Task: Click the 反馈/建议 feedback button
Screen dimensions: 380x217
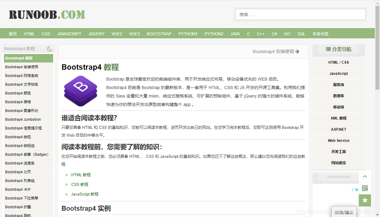Action: pos(344,212)
